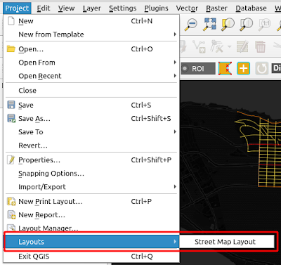281x265 pixels.
Task: Click the New document icon
Action: 11,20
